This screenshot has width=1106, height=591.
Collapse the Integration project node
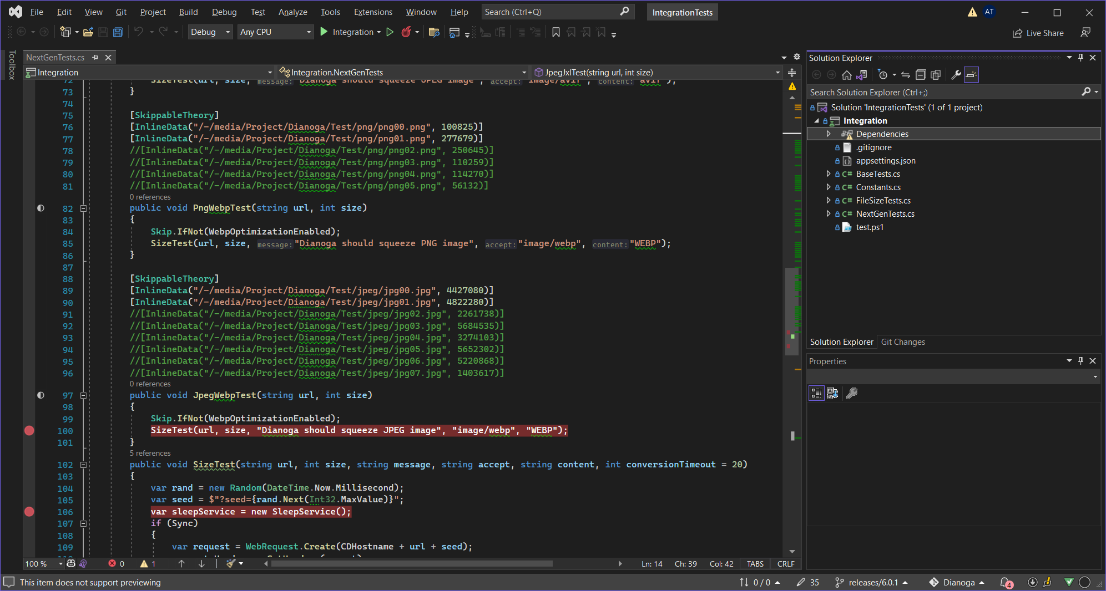tap(816, 120)
